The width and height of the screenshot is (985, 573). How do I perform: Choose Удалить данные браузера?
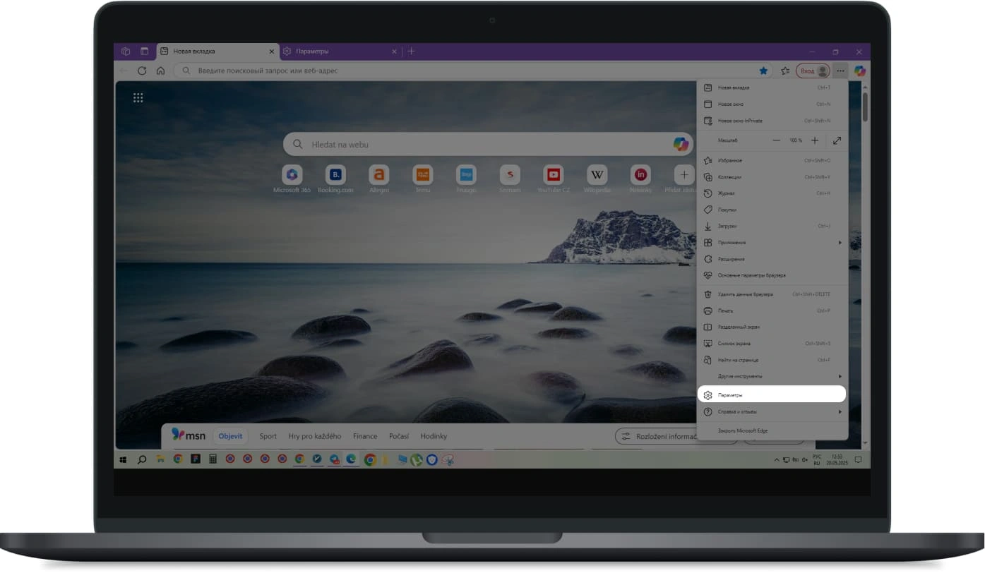tap(771, 294)
